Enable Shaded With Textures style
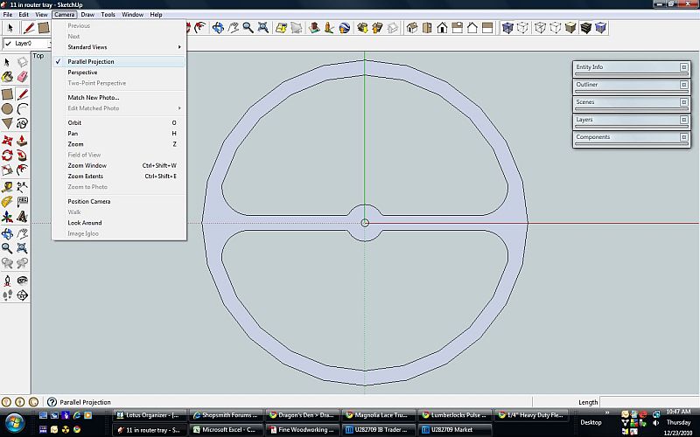The height and width of the screenshot is (437, 700). (585, 28)
